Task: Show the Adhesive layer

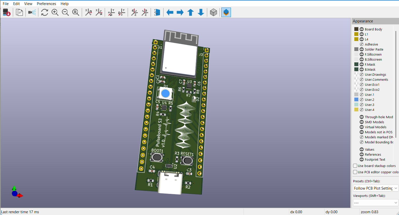Action: pyautogui.click(x=362, y=44)
